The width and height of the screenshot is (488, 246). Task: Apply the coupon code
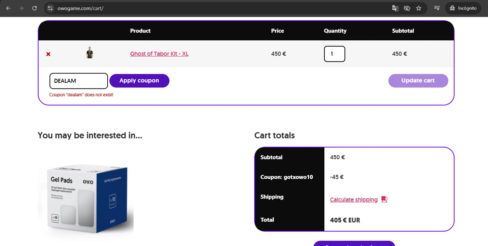pos(139,81)
